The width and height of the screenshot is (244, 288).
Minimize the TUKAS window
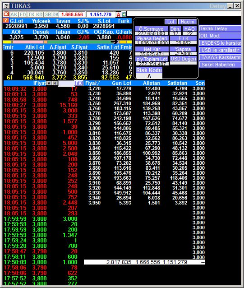pyautogui.click(x=230, y=6)
